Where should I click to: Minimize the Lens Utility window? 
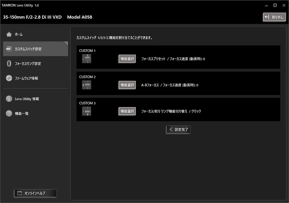coord(266,5)
